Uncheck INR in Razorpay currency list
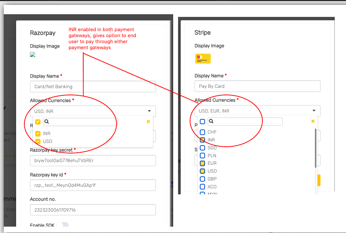This screenshot has height=233, width=346. [38, 134]
